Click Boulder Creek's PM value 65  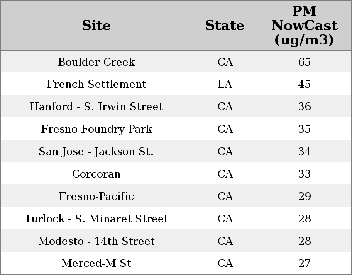click(304, 62)
